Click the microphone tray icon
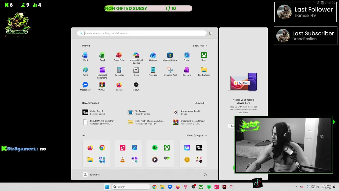Screen dimensions: 339x191 pos(307,187)
